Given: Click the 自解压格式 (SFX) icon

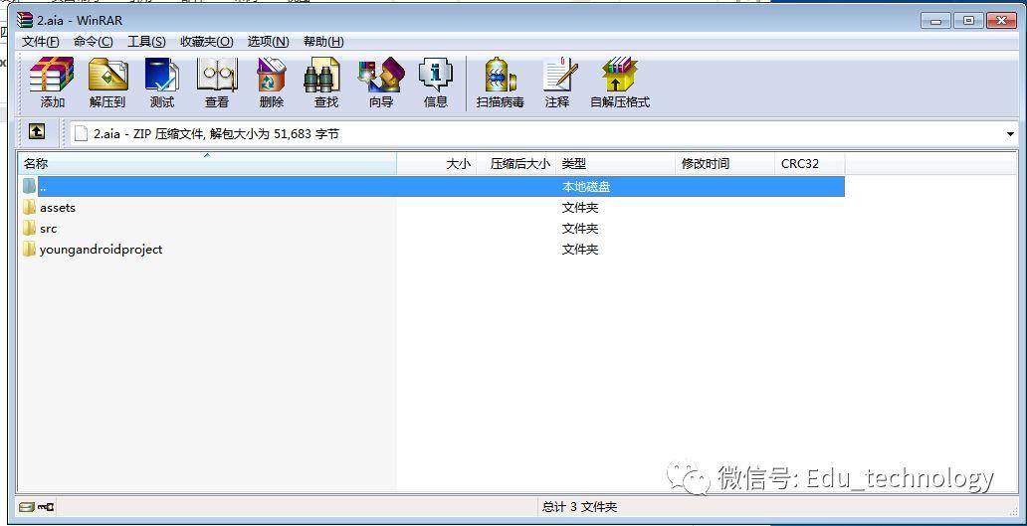Looking at the screenshot, I should coord(620,82).
